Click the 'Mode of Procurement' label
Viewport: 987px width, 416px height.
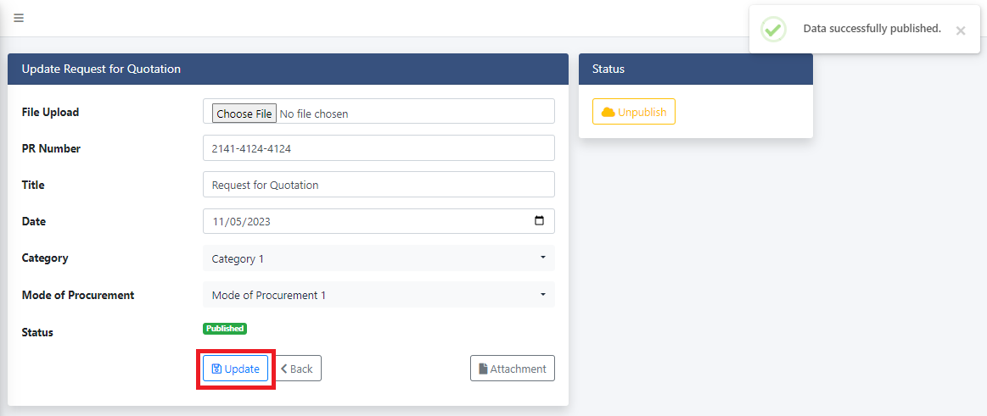tap(78, 295)
